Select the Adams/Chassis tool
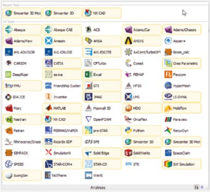Screen dimensions: 210x192 coord(182,30)
